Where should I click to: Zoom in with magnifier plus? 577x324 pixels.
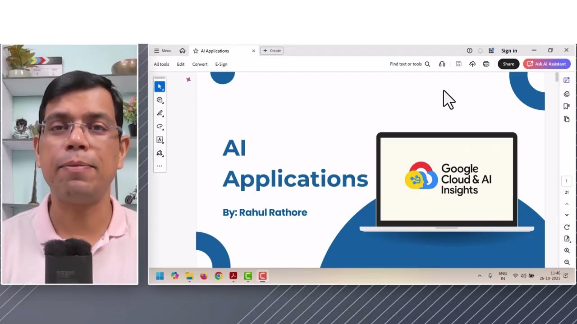[x=567, y=251]
